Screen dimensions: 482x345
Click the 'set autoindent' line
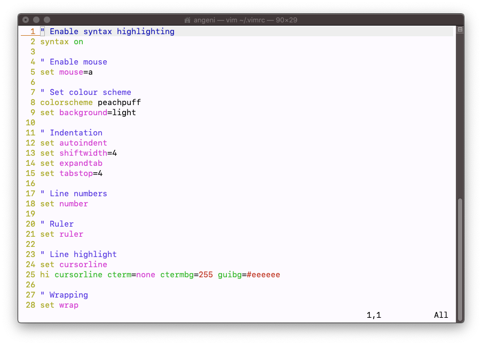tap(74, 143)
